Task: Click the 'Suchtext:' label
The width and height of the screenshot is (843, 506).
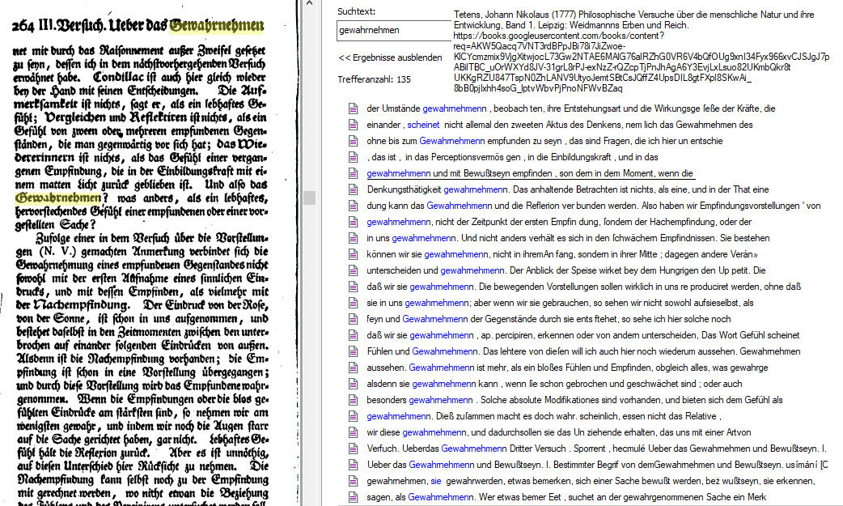Action: point(357,11)
